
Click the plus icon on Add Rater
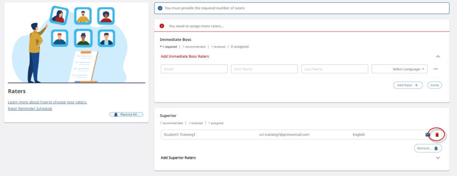click(416, 85)
